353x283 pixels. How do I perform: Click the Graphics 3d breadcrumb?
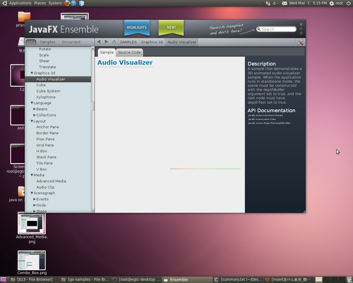tap(152, 42)
